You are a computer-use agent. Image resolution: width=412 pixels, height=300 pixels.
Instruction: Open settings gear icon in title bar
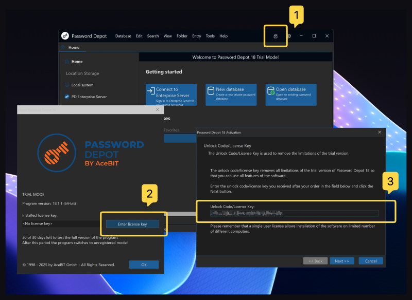coord(289,36)
